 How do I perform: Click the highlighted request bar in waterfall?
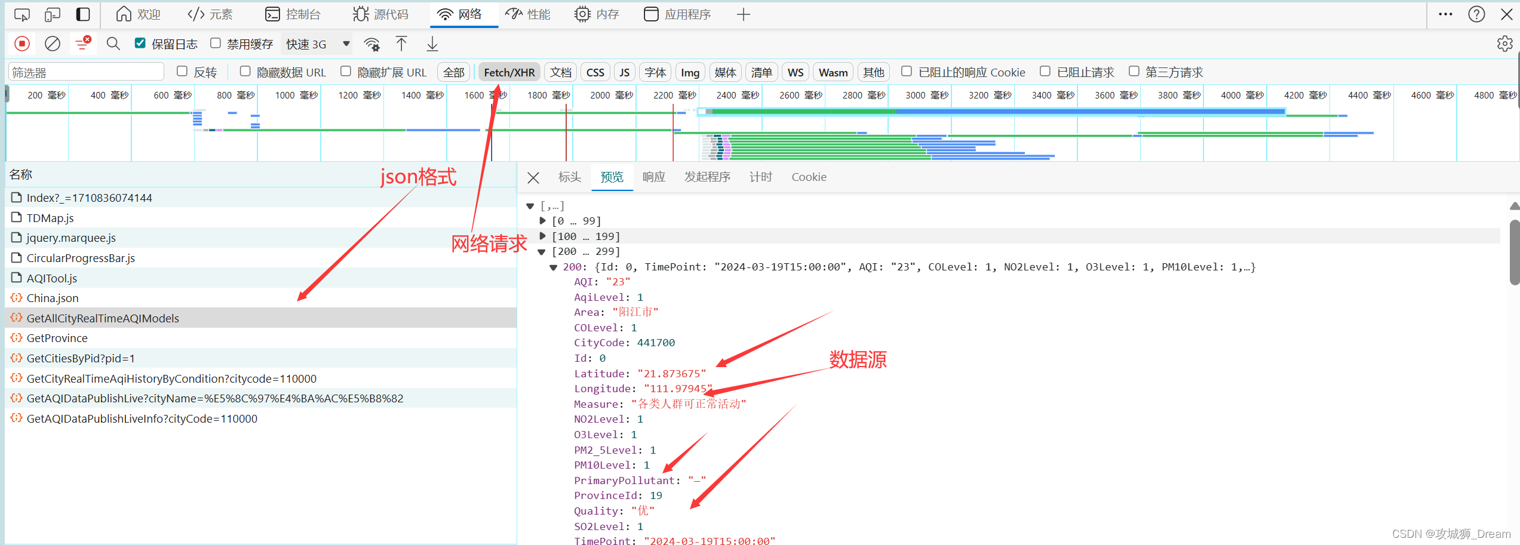click(x=991, y=112)
